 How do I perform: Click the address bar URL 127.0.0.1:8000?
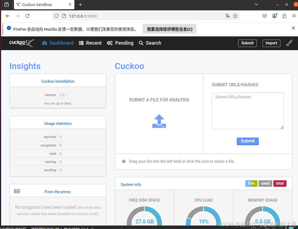pos(83,16)
